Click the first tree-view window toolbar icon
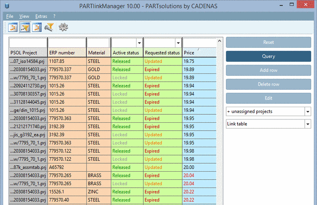Viewport: 317px width, 205px height. (13, 27)
